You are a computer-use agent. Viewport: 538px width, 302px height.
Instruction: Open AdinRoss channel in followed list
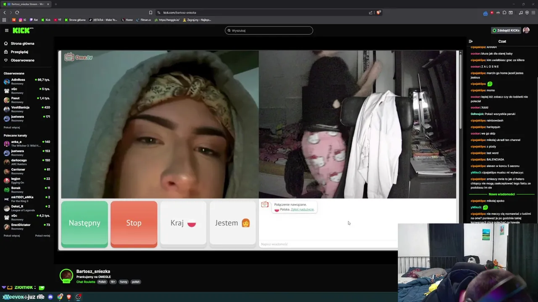point(27,81)
